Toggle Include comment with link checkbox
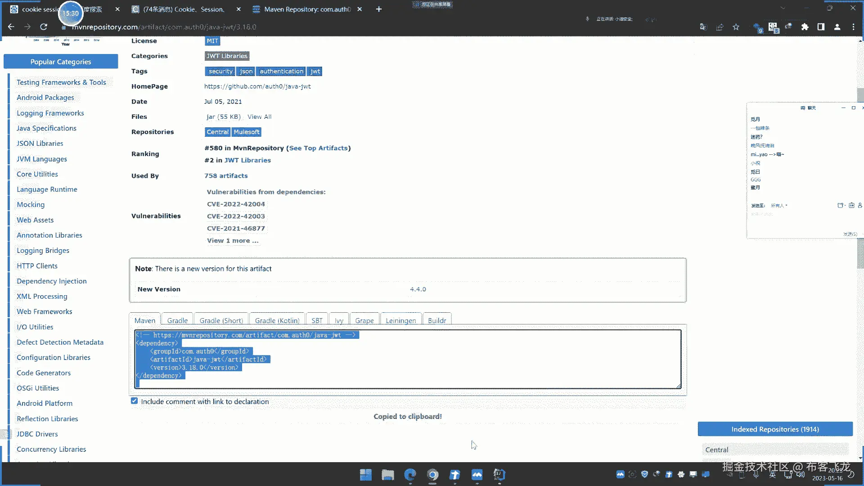The width and height of the screenshot is (864, 486). click(135, 401)
